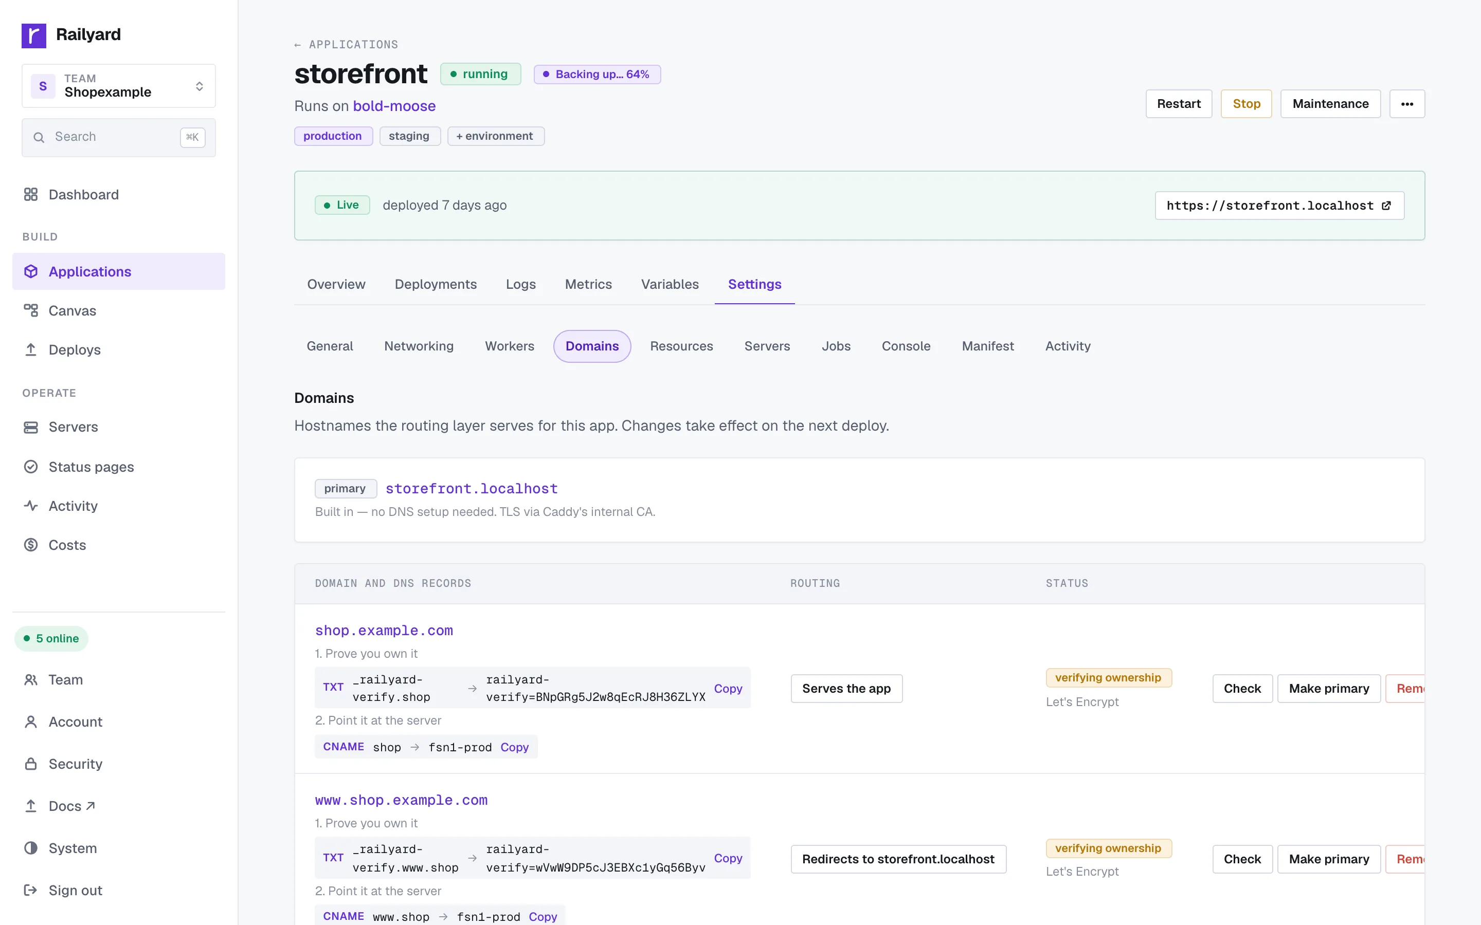Viewport: 1481px width, 925px height.
Task: Click the Backing up 64% progress badge
Action: (598, 75)
